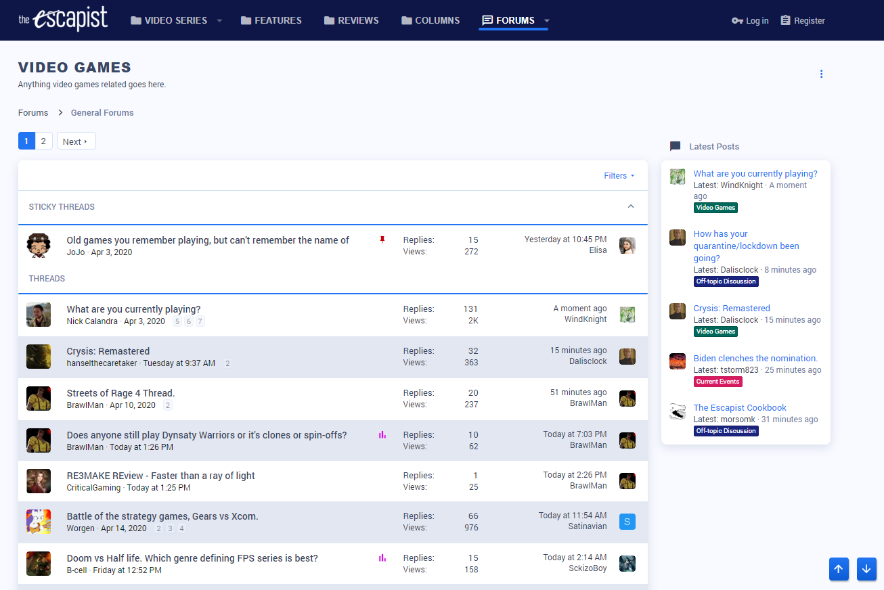Viewport: 884px width, 590px height.
Task: Click the Forums breadcrumb link
Action: pos(33,113)
